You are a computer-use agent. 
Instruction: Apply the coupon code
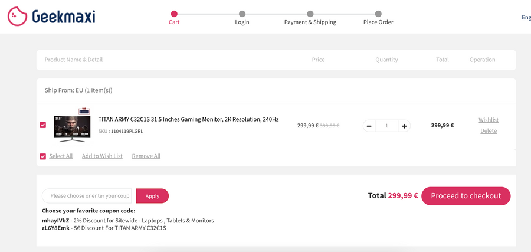click(x=152, y=196)
